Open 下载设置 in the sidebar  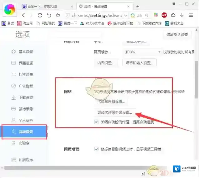22,97
